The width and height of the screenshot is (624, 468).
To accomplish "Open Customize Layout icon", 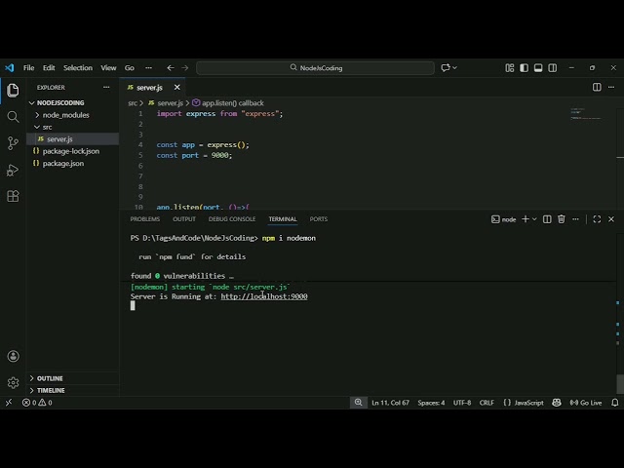I will (x=509, y=68).
